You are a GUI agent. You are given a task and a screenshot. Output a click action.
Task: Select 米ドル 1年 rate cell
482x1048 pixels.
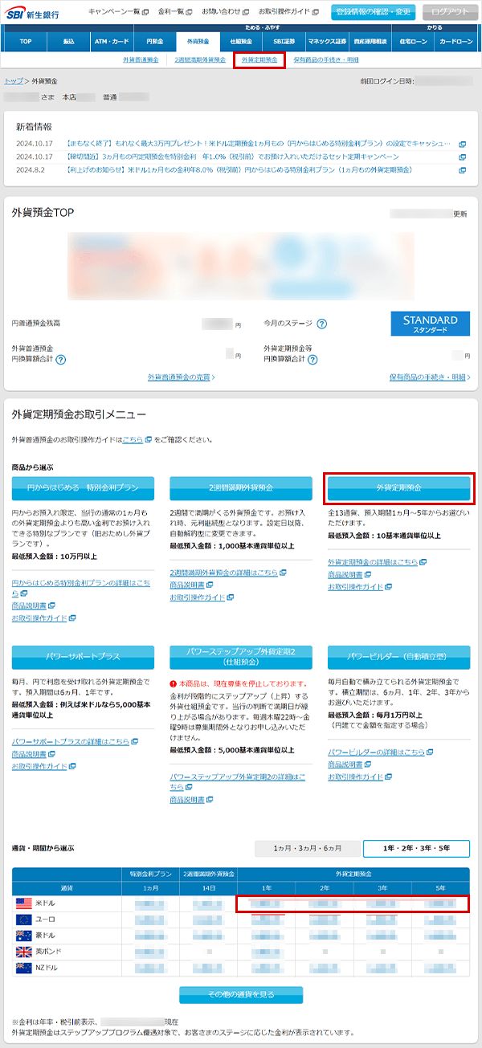pyautogui.click(x=267, y=903)
